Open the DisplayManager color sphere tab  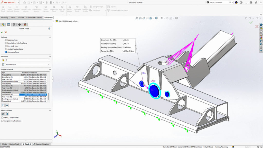click(25, 24)
